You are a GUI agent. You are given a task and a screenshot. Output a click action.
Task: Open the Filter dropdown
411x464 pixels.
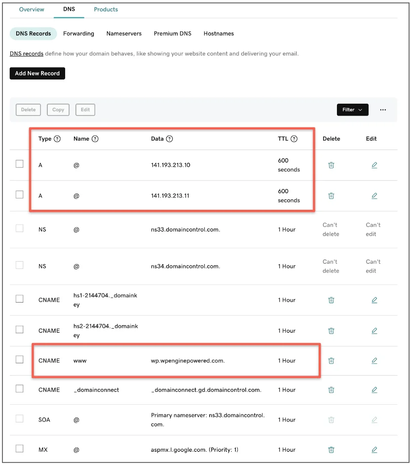point(352,110)
